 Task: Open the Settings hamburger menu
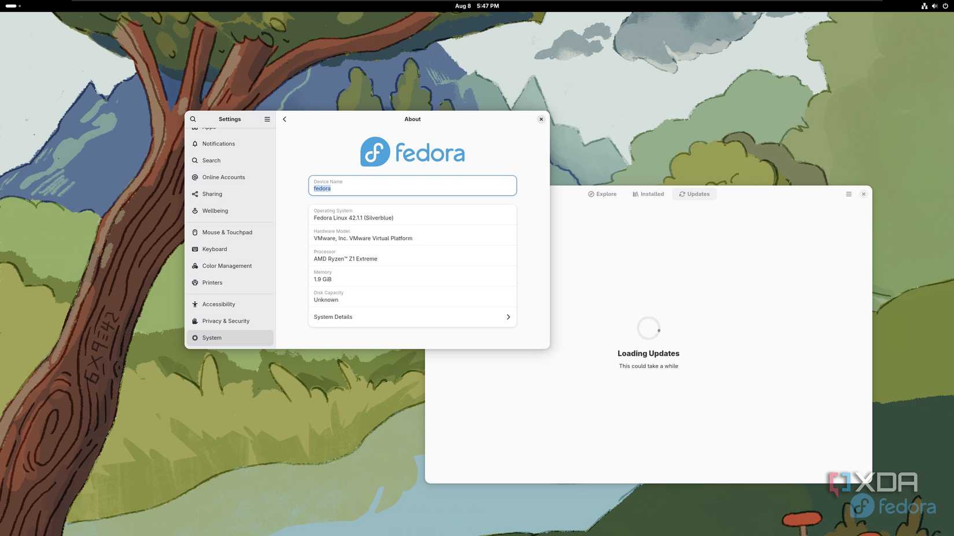[267, 119]
